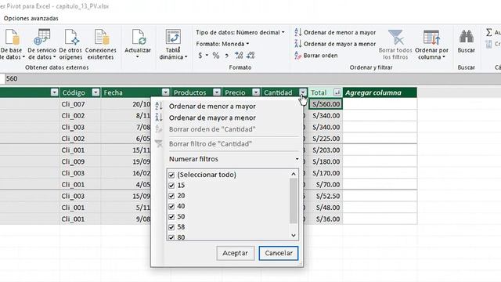Screen dimensions: 501x282
Task: Uncheck the 15 filter value
Action: [x=171, y=186]
